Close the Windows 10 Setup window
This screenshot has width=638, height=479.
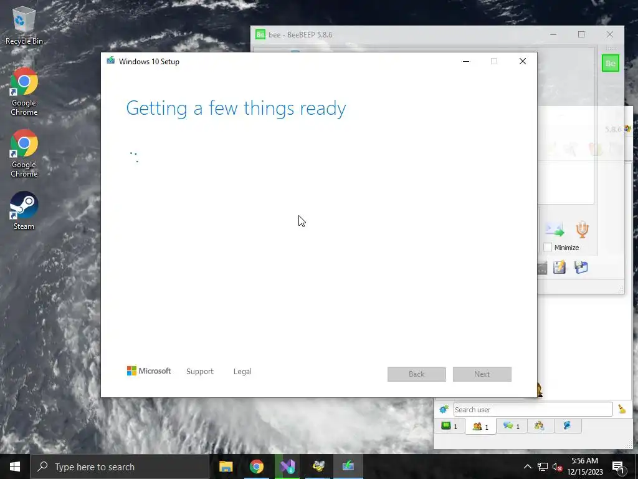(523, 61)
